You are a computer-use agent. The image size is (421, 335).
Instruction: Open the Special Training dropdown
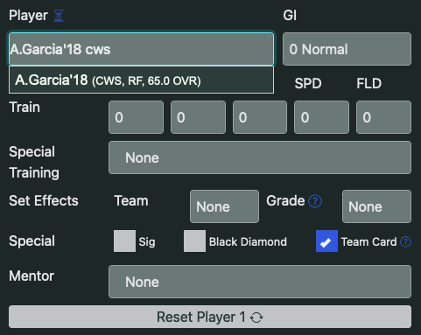pyautogui.click(x=260, y=157)
